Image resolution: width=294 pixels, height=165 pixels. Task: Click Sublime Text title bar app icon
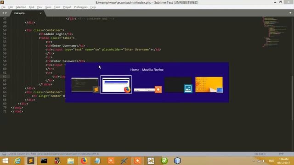(2, 2)
